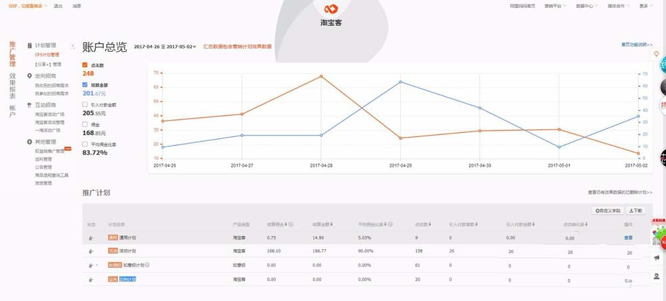Open 我收到的招商需求 in sidebar

click(x=52, y=86)
